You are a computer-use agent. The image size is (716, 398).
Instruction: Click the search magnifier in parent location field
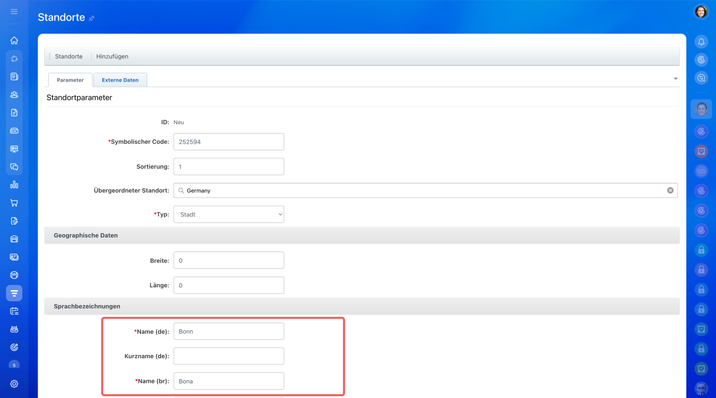pos(181,191)
